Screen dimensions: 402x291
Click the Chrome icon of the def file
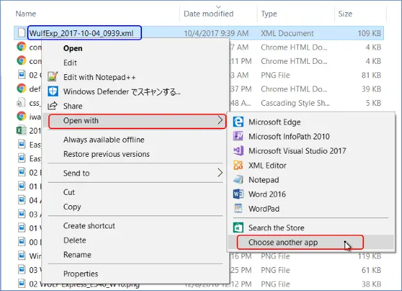pos(21,88)
